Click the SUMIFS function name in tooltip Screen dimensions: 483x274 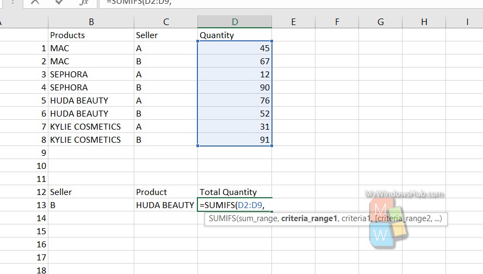coord(222,219)
